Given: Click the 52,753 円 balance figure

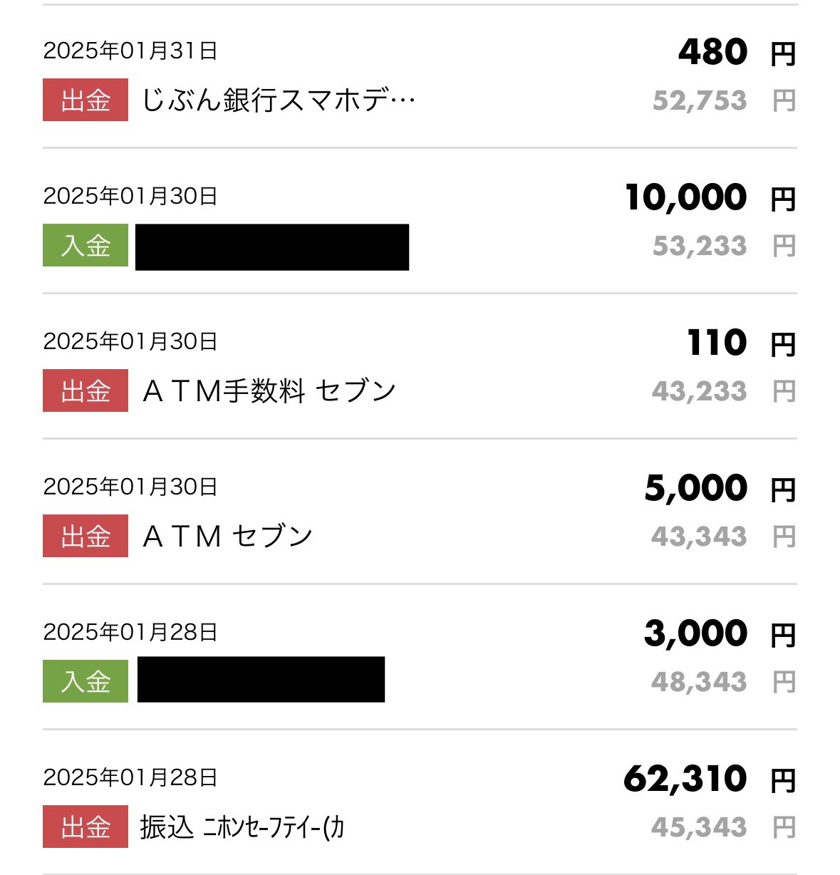Looking at the screenshot, I should [x=700, y=100].
